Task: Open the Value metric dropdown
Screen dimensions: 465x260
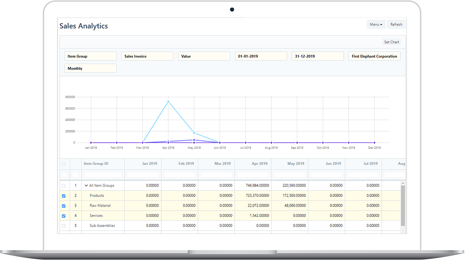Action: tap(203, 56)
